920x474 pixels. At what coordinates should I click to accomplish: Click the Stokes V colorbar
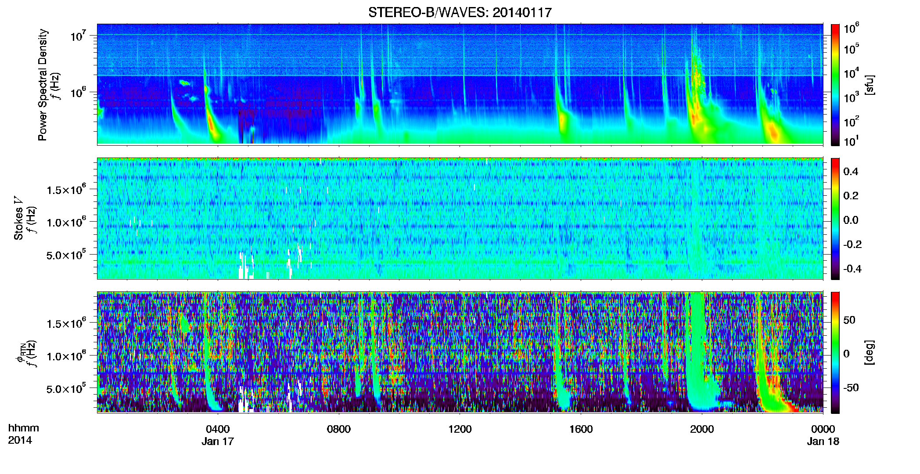pos(835,219)
